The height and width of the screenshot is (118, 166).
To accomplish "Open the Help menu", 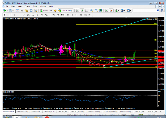I will [x=51, y=6].
